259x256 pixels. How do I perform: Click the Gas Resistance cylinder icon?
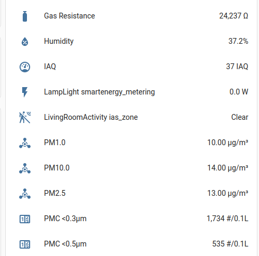coord(25,16)
